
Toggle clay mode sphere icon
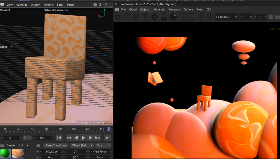click(173, 17)
